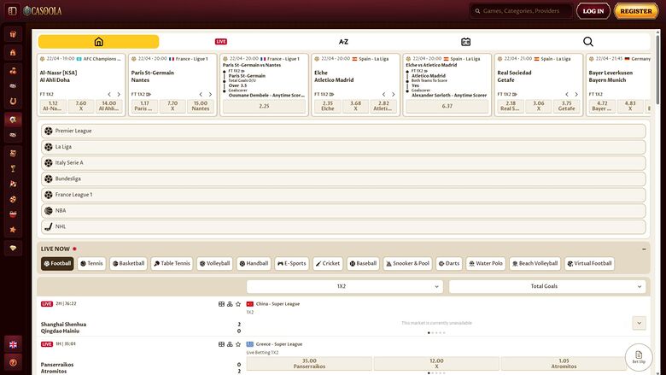Bet on Atromitos at 1.05 odds
Viewport: 666px width, 375px height.
564,363
